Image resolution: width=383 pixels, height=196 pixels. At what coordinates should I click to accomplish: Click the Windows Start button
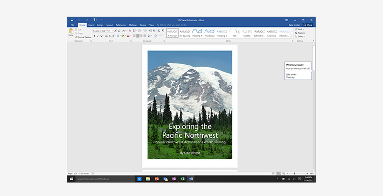point(72,179)
